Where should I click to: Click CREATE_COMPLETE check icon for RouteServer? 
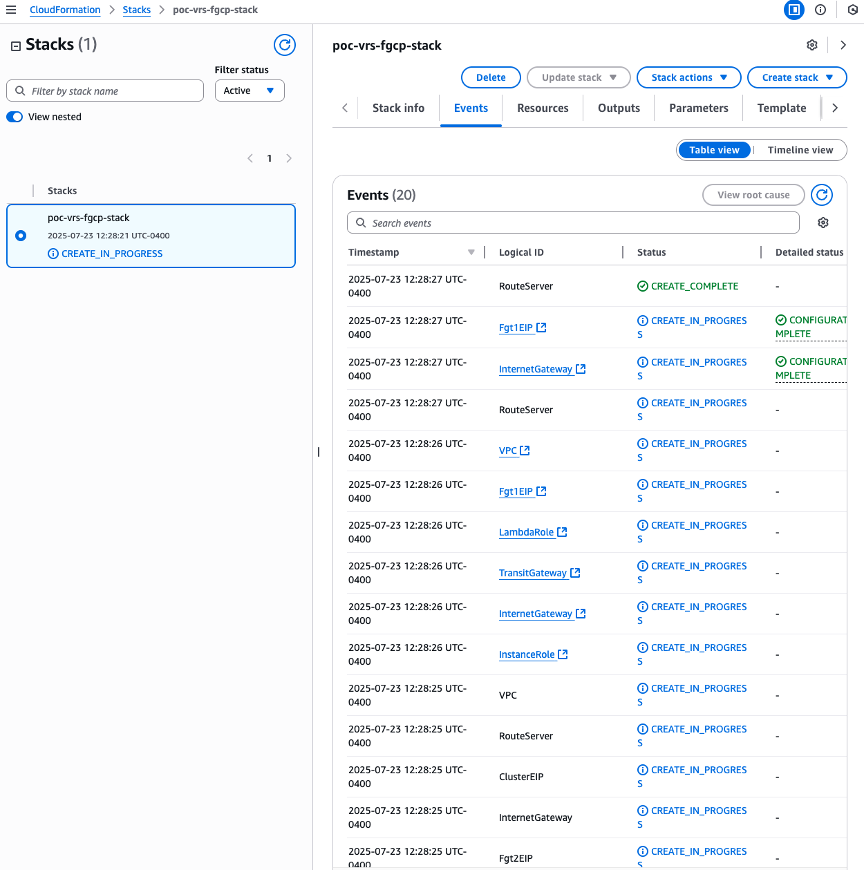[643, 286]
